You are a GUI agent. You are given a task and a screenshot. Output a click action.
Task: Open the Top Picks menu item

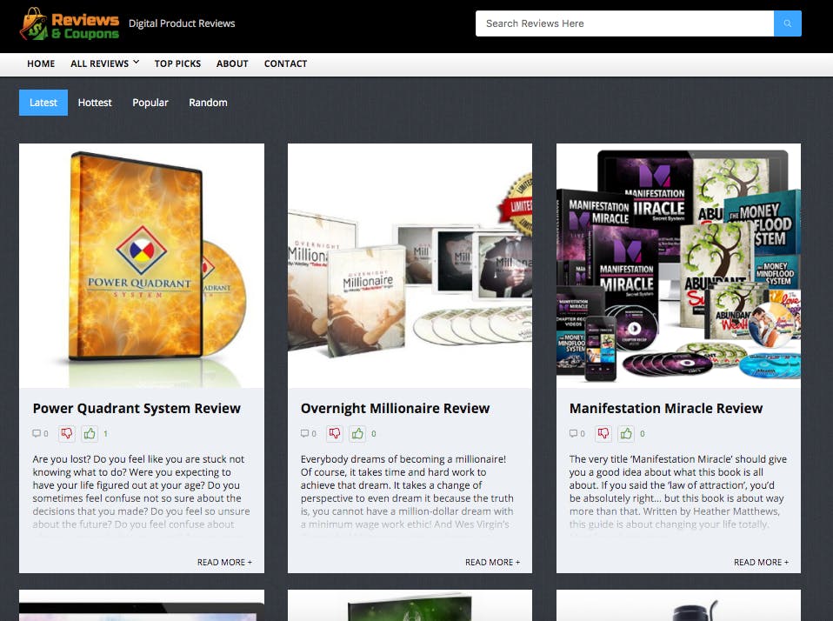[177, 63]
